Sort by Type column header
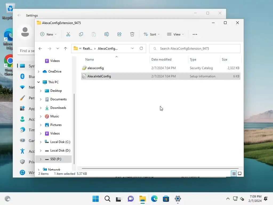The width and height of the screenshot is (273, 205). click(193, 60)
